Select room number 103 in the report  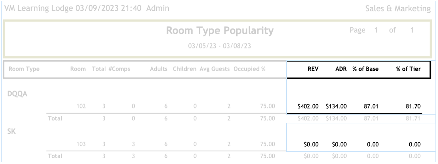tap(81, 144)
